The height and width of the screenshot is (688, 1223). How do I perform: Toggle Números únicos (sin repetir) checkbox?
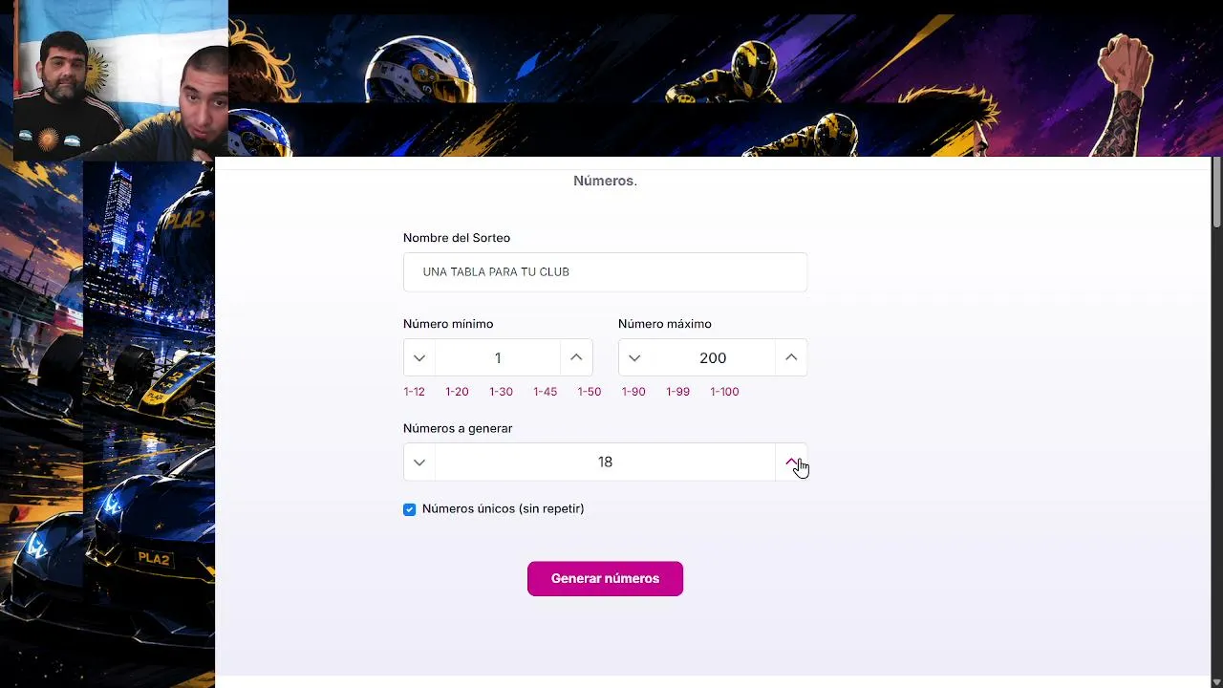coord(410,509)
